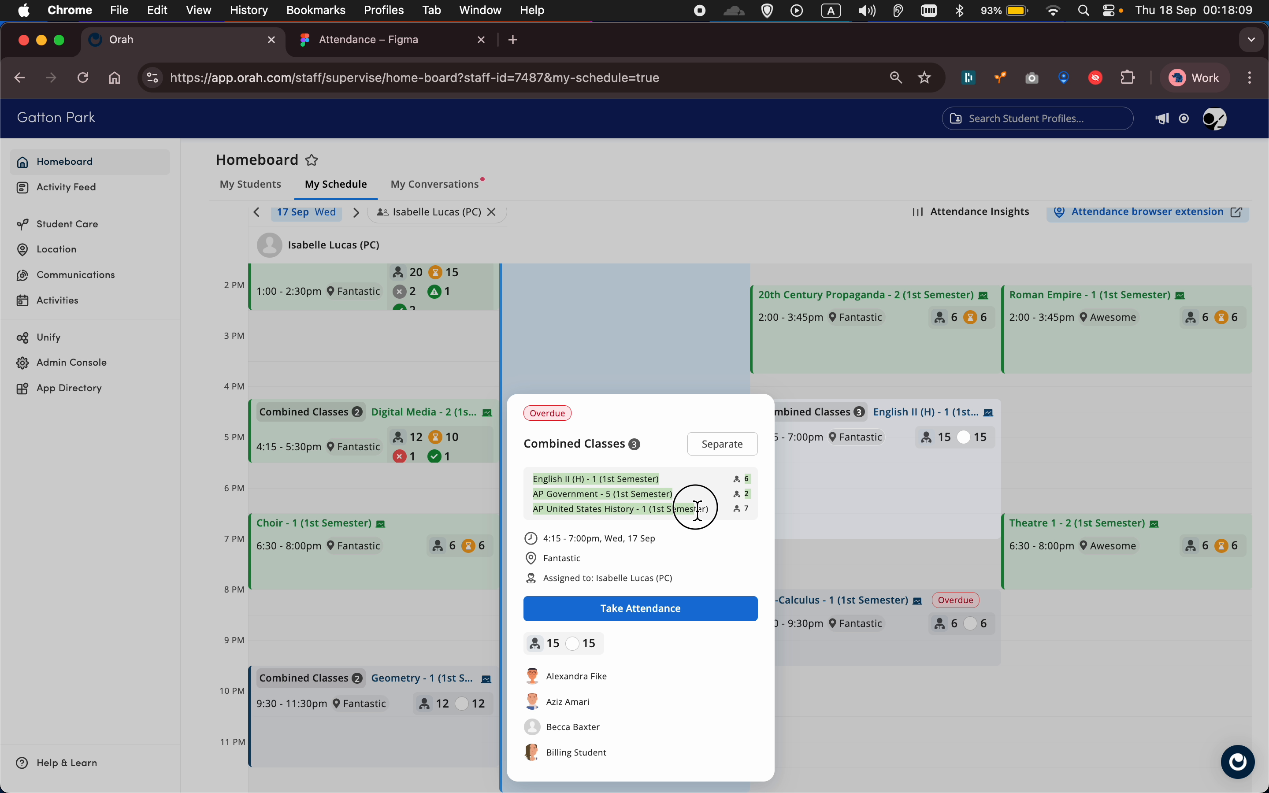The height and width of the screenshot is (793, 1269).
Task: Open Communications from the sidebar
Action: [75, 274]
